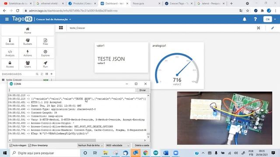Click the valor1 display widget
This screenshot has height=157, width=280.
tap(121, 58)
